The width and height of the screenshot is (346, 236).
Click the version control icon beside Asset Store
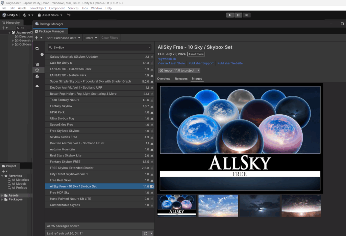(x=69, y=15)
